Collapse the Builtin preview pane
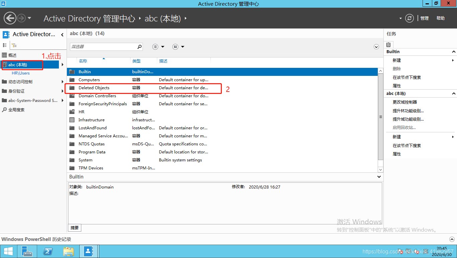 pyautogui.click(x=379, y=177)
